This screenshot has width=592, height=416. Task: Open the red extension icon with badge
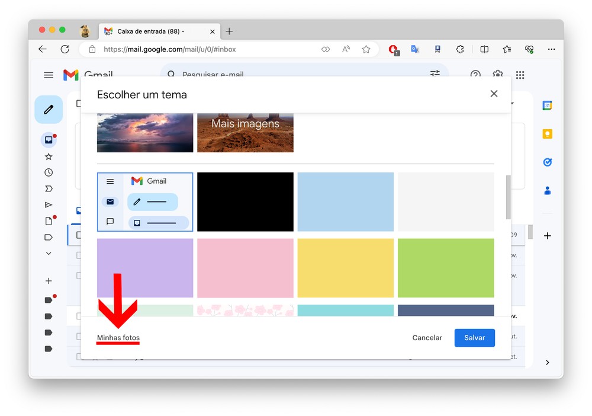tap(394, 50)
